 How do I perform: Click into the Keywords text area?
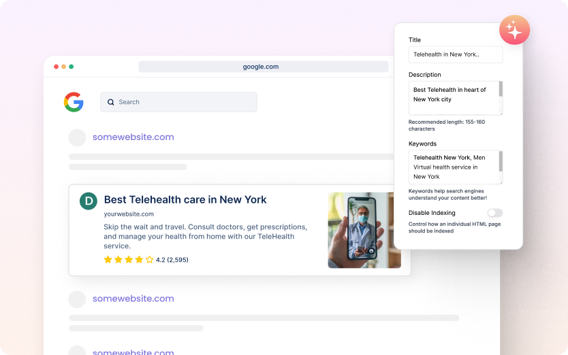(456, 167)
